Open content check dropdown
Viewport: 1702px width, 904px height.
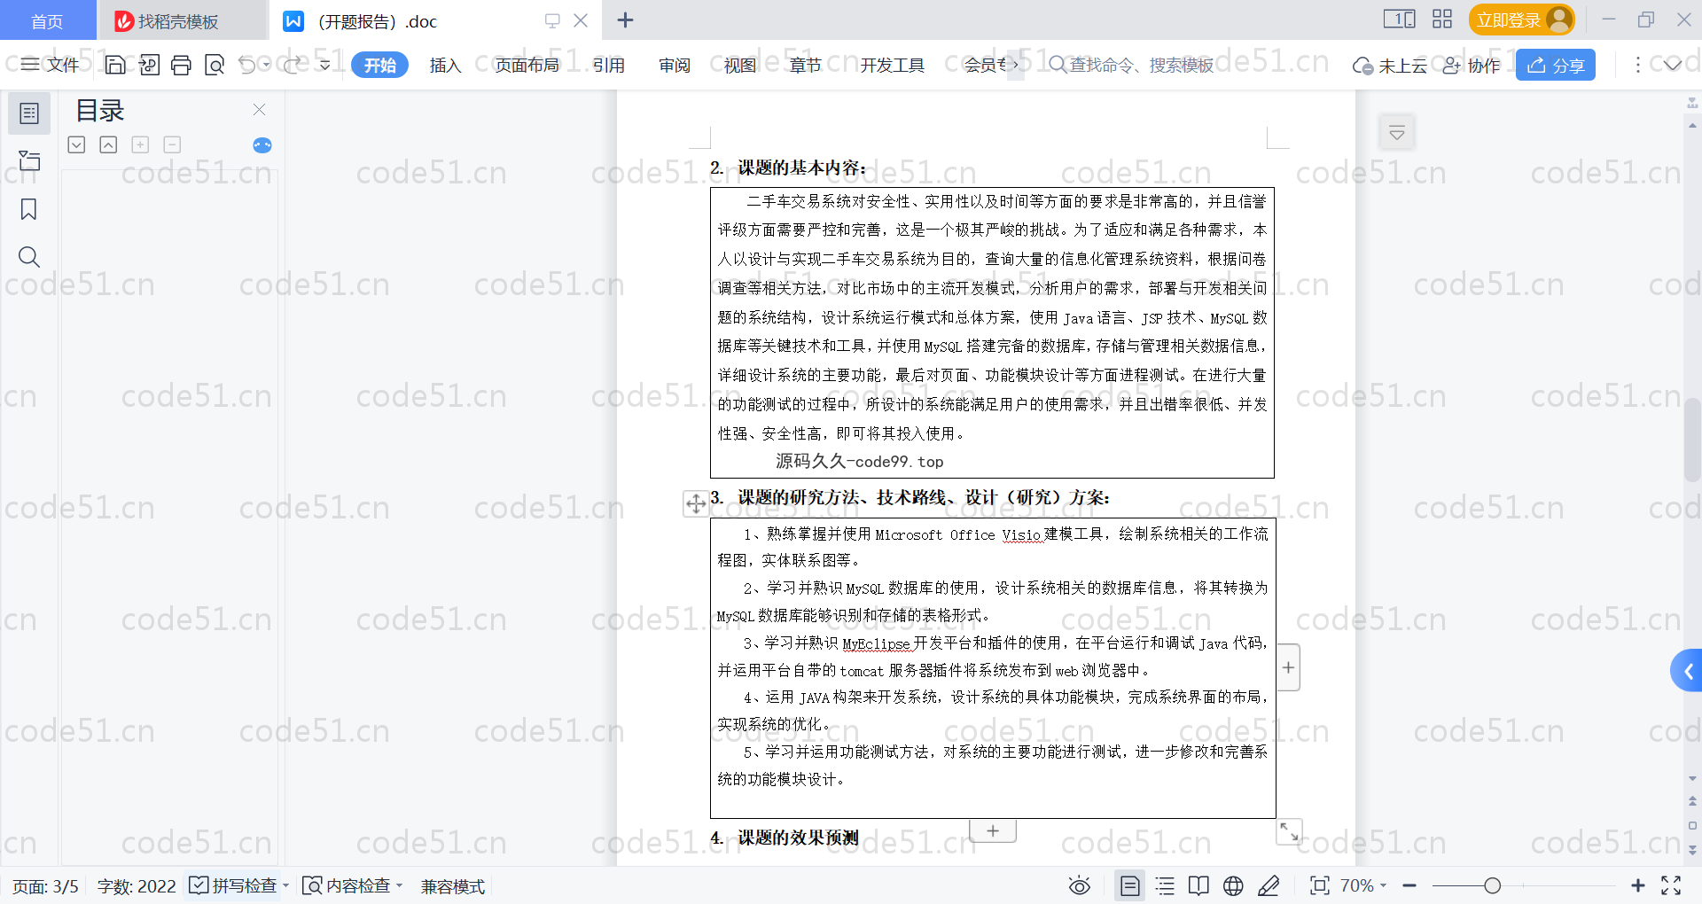click(x=400, y=885)
